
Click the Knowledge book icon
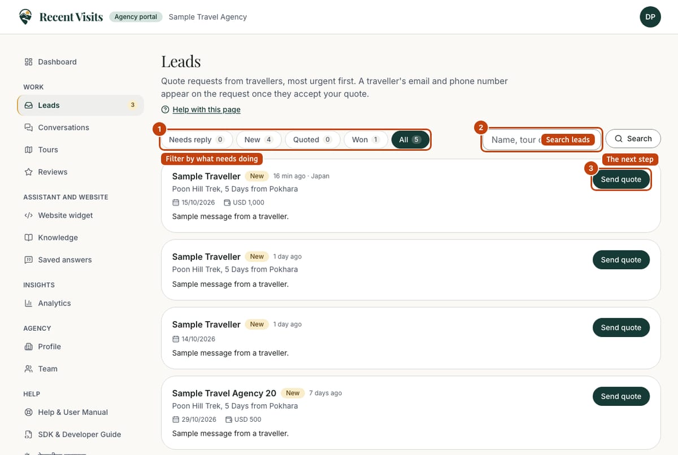28,238
